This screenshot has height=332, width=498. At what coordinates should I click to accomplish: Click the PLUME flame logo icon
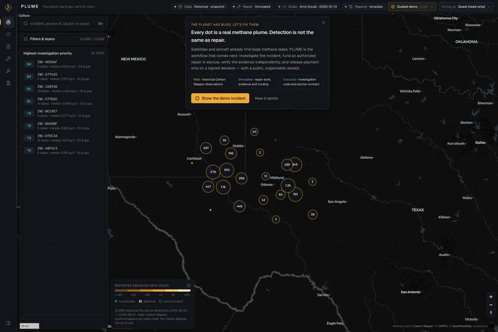click(x=8, y=7)
